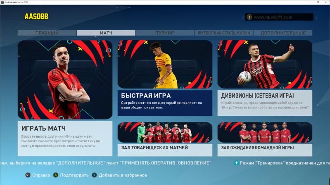Select the ИГРАТЬ МАТЧ description panel
The height and width of the screenshot is (185, 330).
click(x=65, y=138)
